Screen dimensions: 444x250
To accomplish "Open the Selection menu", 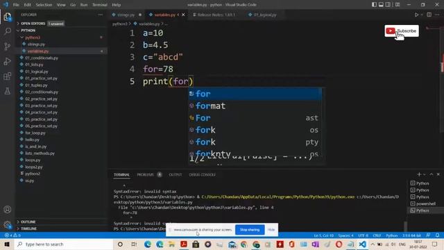I will click(44, 5).
